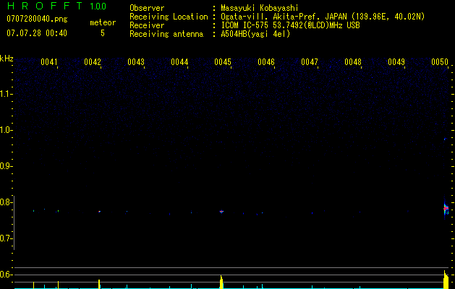
Task: Click the antenna text A504HB(yagi 4el)
Action: [255, 34]
